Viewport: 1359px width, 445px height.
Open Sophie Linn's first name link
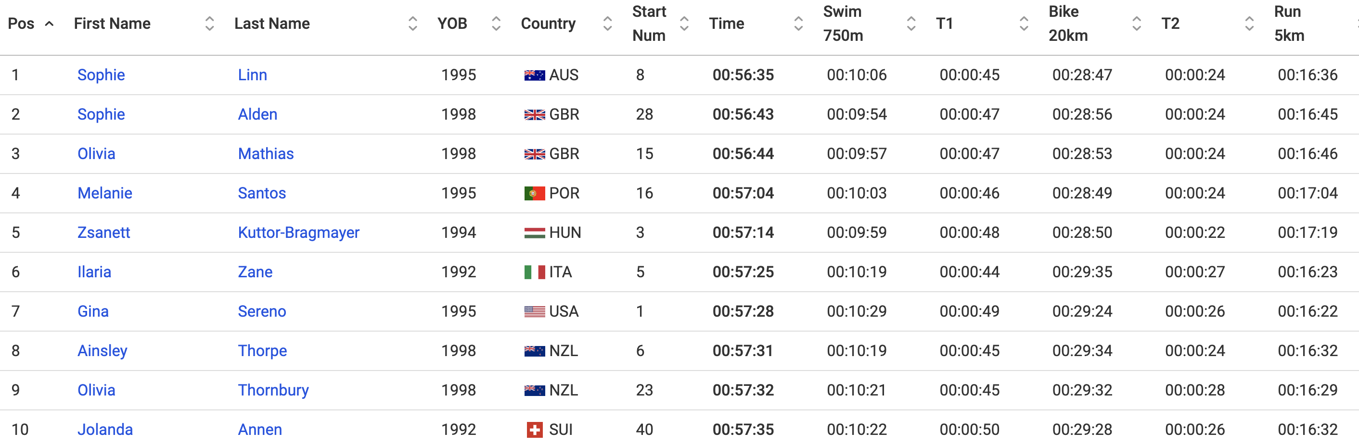101,75
